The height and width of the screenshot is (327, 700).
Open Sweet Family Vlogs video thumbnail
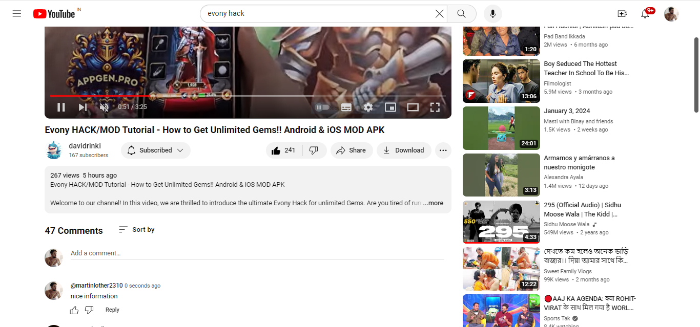(x=501, y=269)
